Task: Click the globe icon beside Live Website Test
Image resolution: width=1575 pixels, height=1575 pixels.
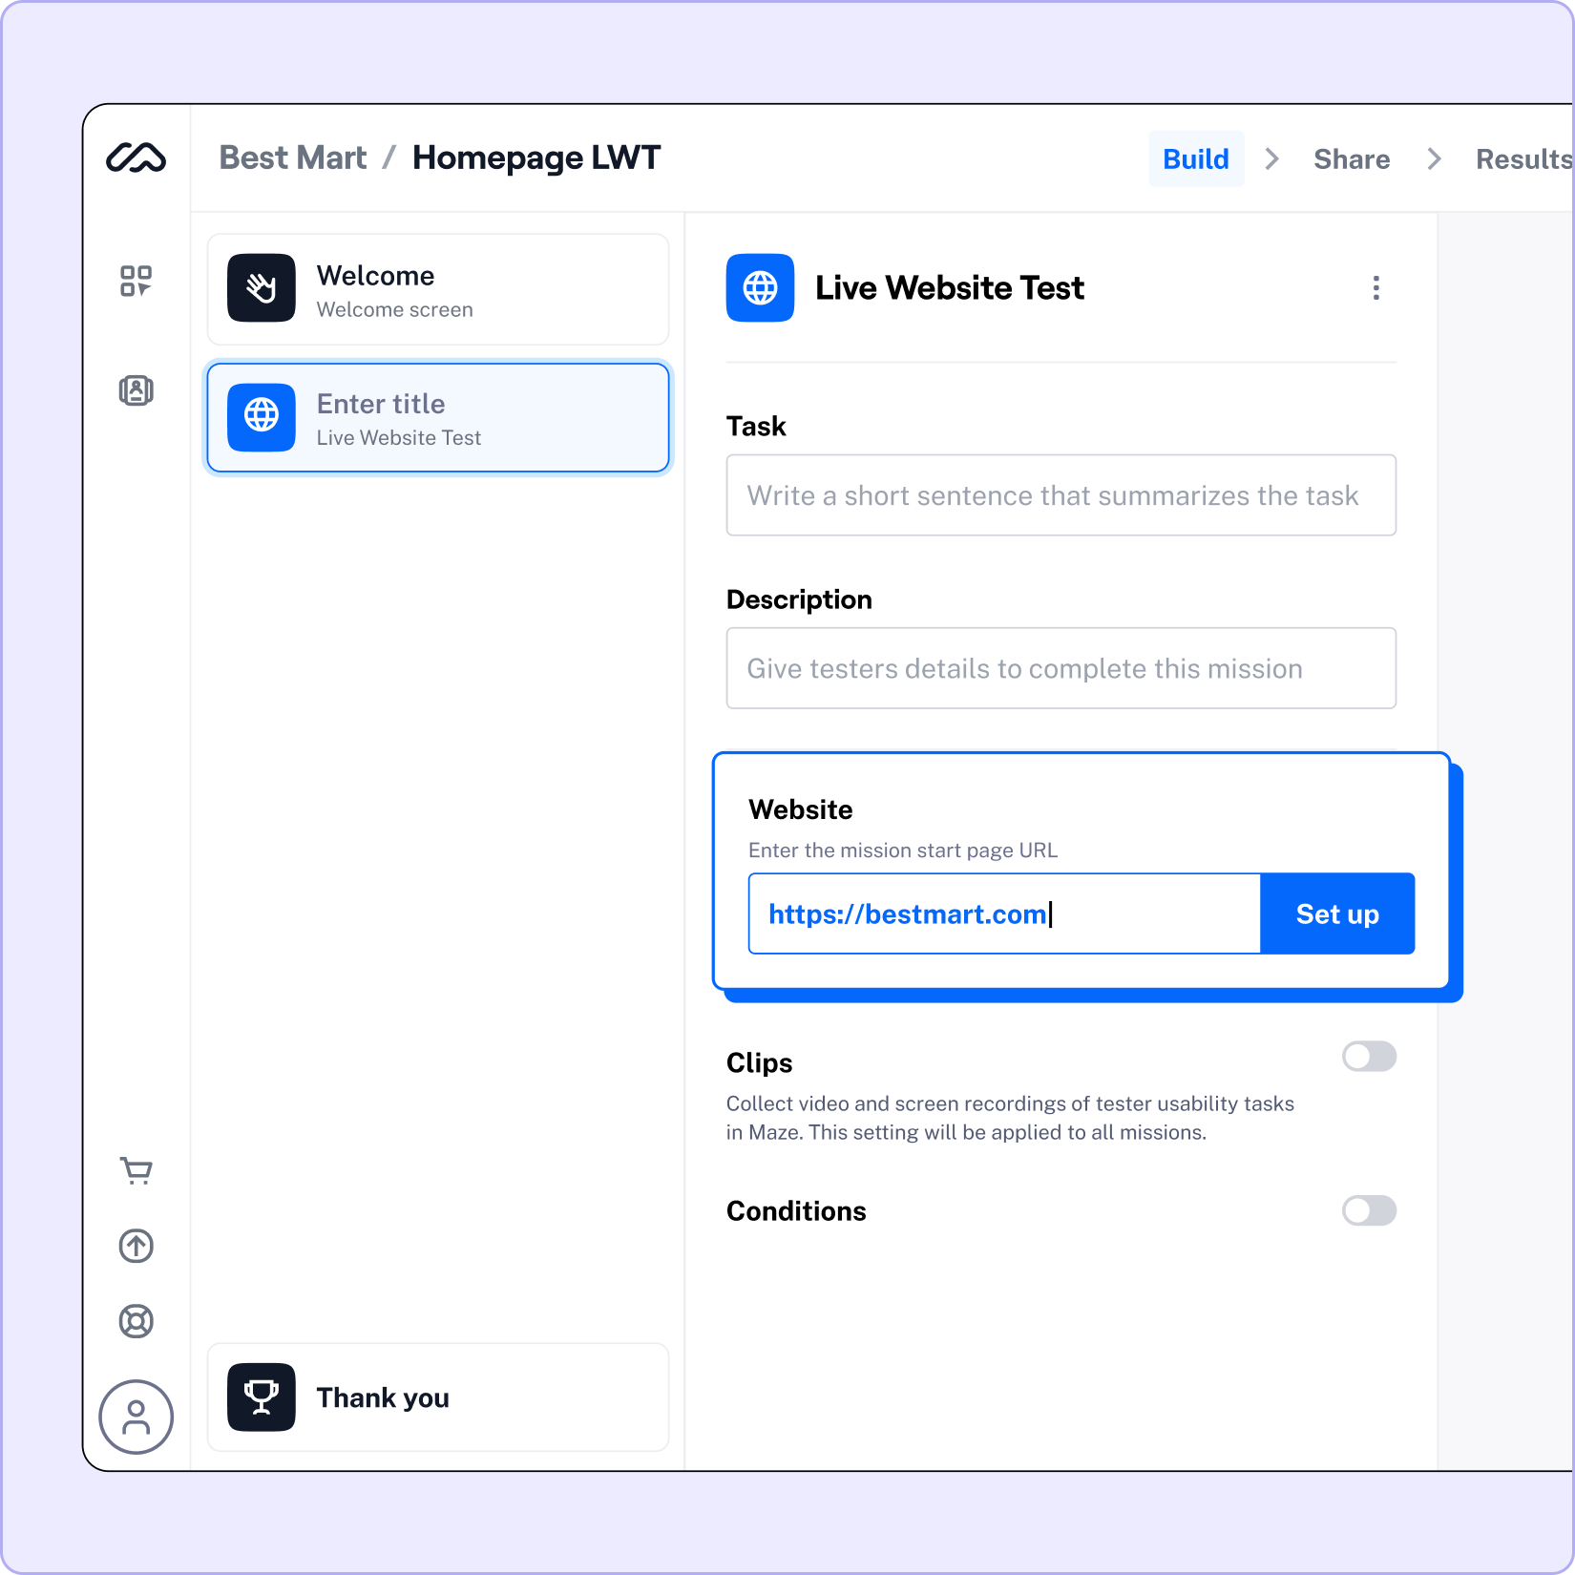Action: coord(759,288)
